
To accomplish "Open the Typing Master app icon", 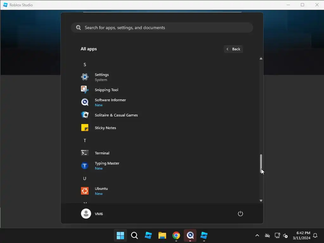I will (85, 166).
